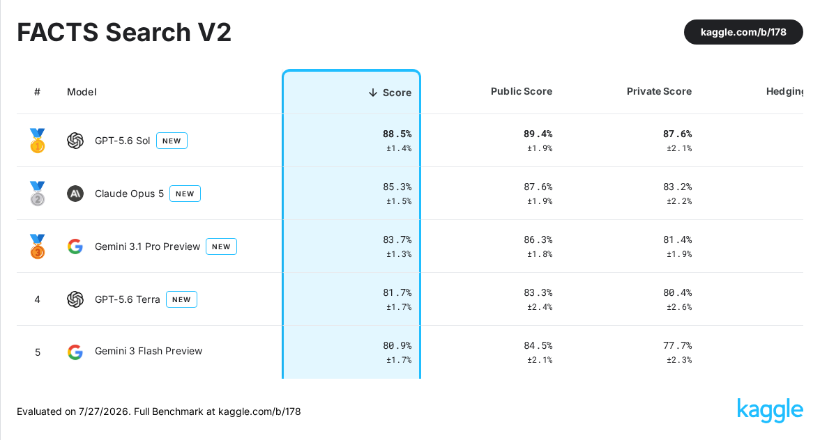The width and height of the screenshot is (820, 440).
Task: Click the Model column header
Action: pos(82,92)
